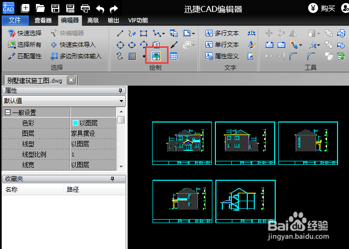Click the 路径 column header in 收藏夹
Viewport: 349px width, 249px height.
click(94, 189)
